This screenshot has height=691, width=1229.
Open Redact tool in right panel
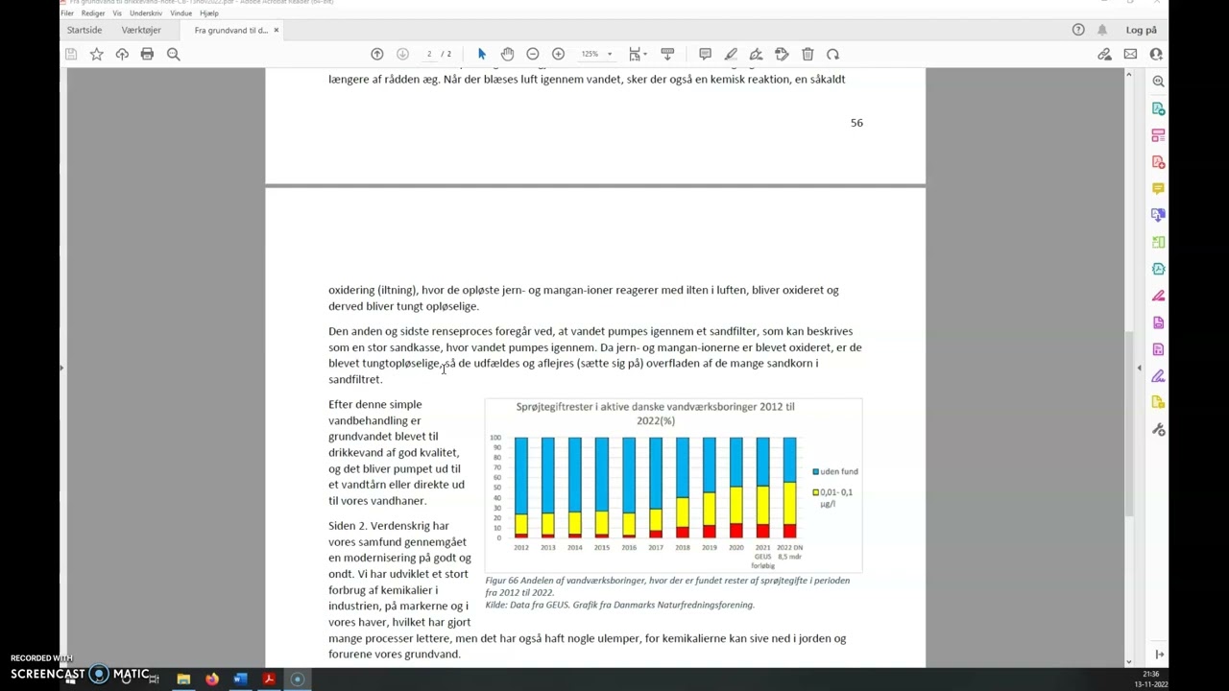pos(1159,297)
